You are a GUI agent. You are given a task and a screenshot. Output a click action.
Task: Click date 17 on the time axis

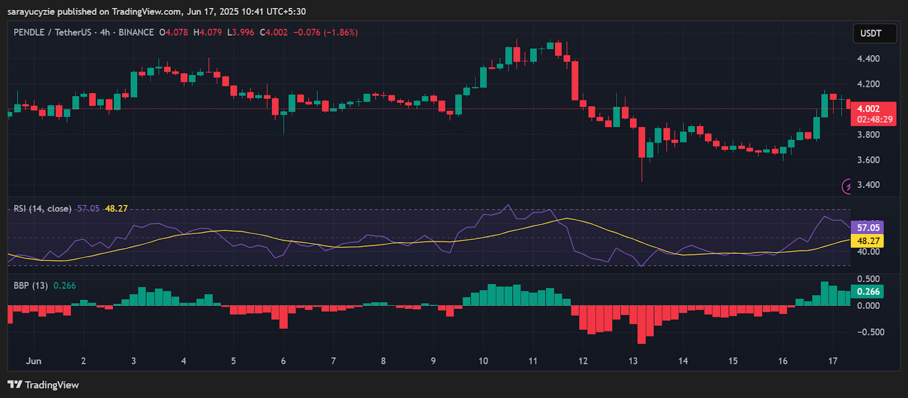click(833, 361)
